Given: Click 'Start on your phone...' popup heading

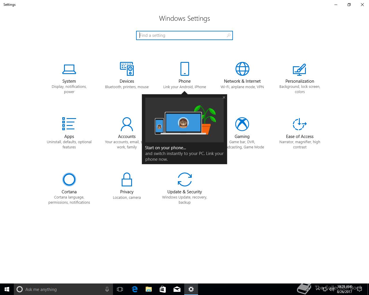Looking at the screenshot, I should 165,148.
